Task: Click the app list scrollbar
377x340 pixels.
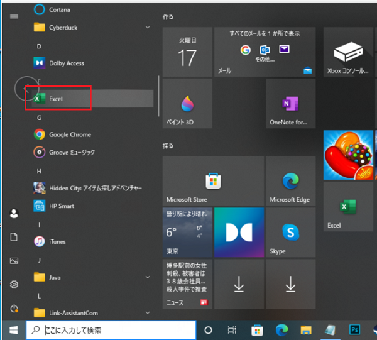Action: [159, 96]
